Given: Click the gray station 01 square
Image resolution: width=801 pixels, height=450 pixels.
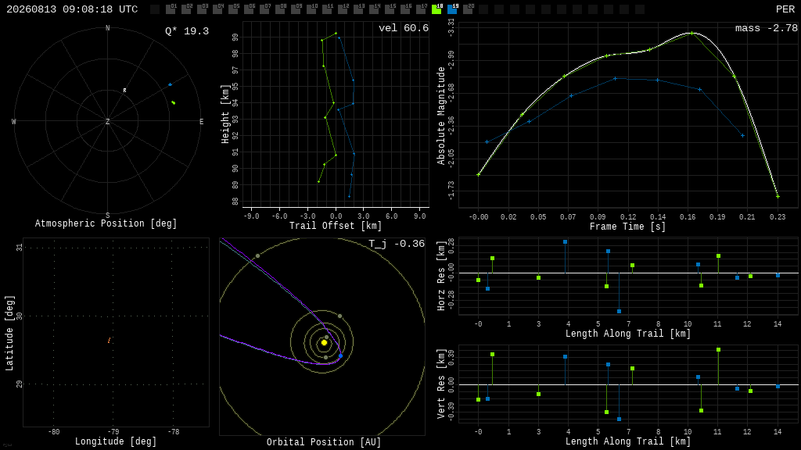Looking at the screenshot, I should pyautogui.click(x=171, y=9).
